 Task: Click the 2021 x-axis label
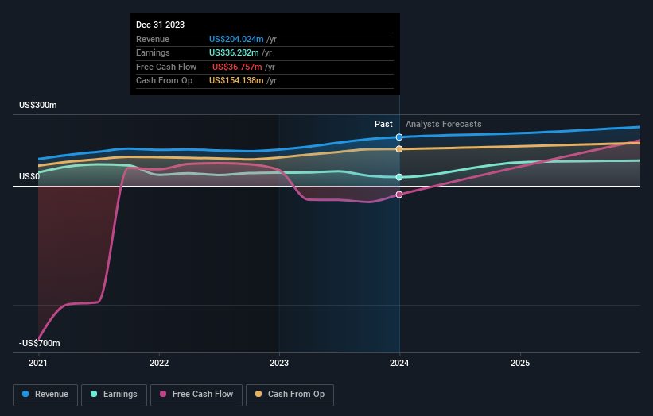pos(38,363)
